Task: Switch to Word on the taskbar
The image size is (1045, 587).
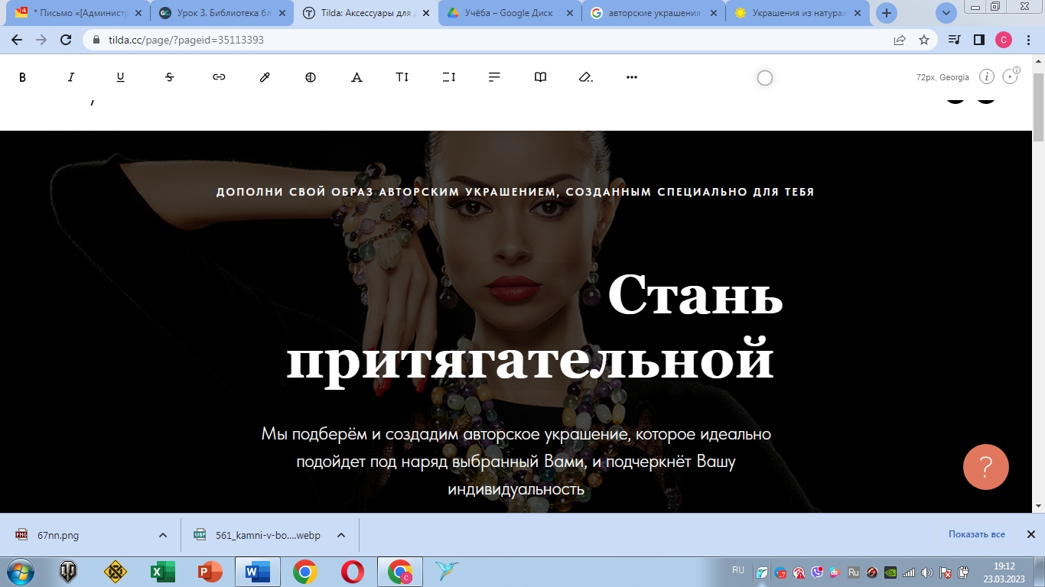Action: pyautogui.click(x=258, y=572)
